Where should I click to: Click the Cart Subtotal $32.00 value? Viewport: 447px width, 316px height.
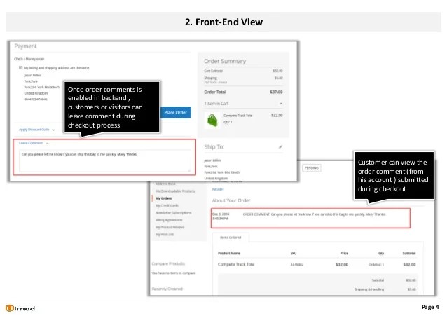(277, 71)
